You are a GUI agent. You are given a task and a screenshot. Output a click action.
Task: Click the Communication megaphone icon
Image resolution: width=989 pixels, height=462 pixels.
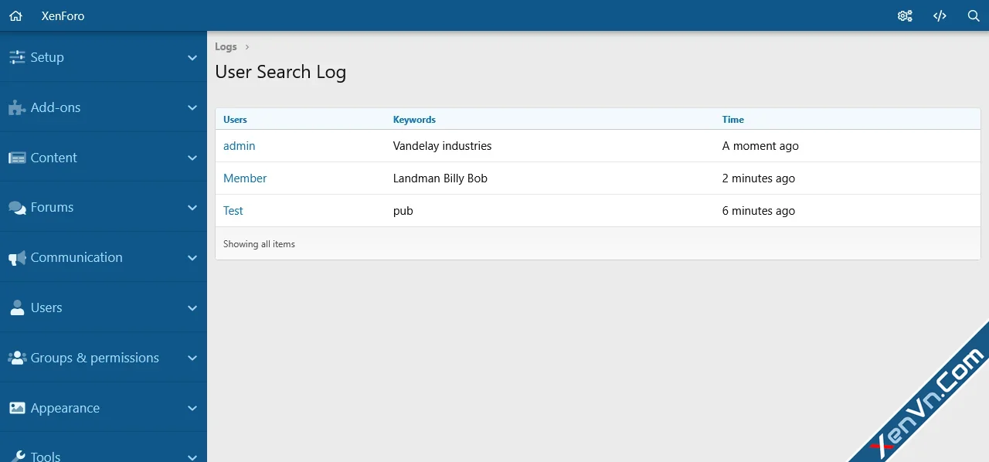tap(16, 257)
